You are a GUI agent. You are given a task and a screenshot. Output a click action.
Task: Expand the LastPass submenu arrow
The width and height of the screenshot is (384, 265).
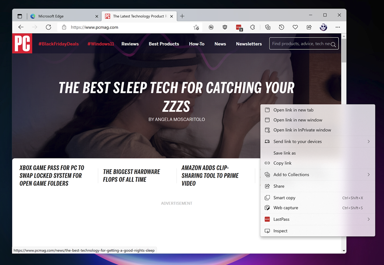point(369,219)
